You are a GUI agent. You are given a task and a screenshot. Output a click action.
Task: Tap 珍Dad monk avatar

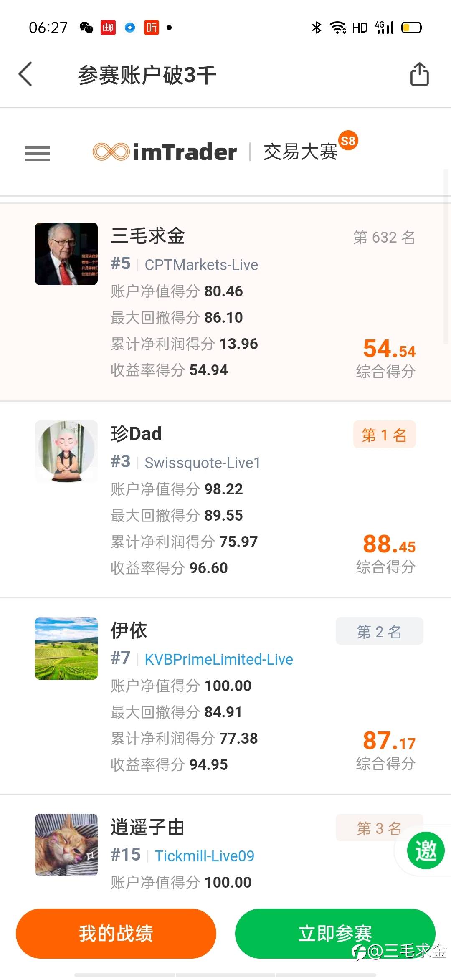(x=66, y=451)
